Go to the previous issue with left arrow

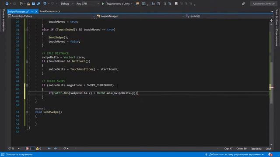coord(49,148)
